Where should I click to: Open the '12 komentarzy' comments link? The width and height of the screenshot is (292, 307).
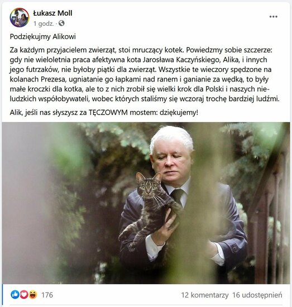point(205,295)
